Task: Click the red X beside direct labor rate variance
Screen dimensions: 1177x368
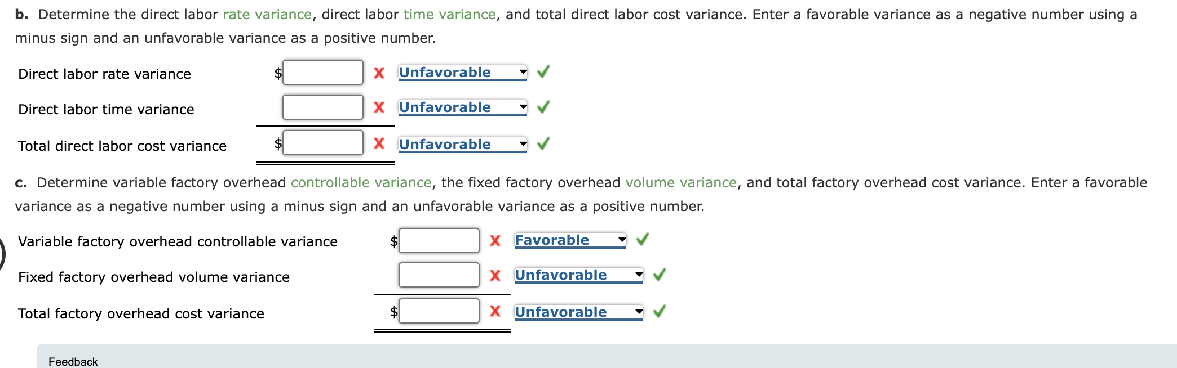Action: (x=379, y=72)
